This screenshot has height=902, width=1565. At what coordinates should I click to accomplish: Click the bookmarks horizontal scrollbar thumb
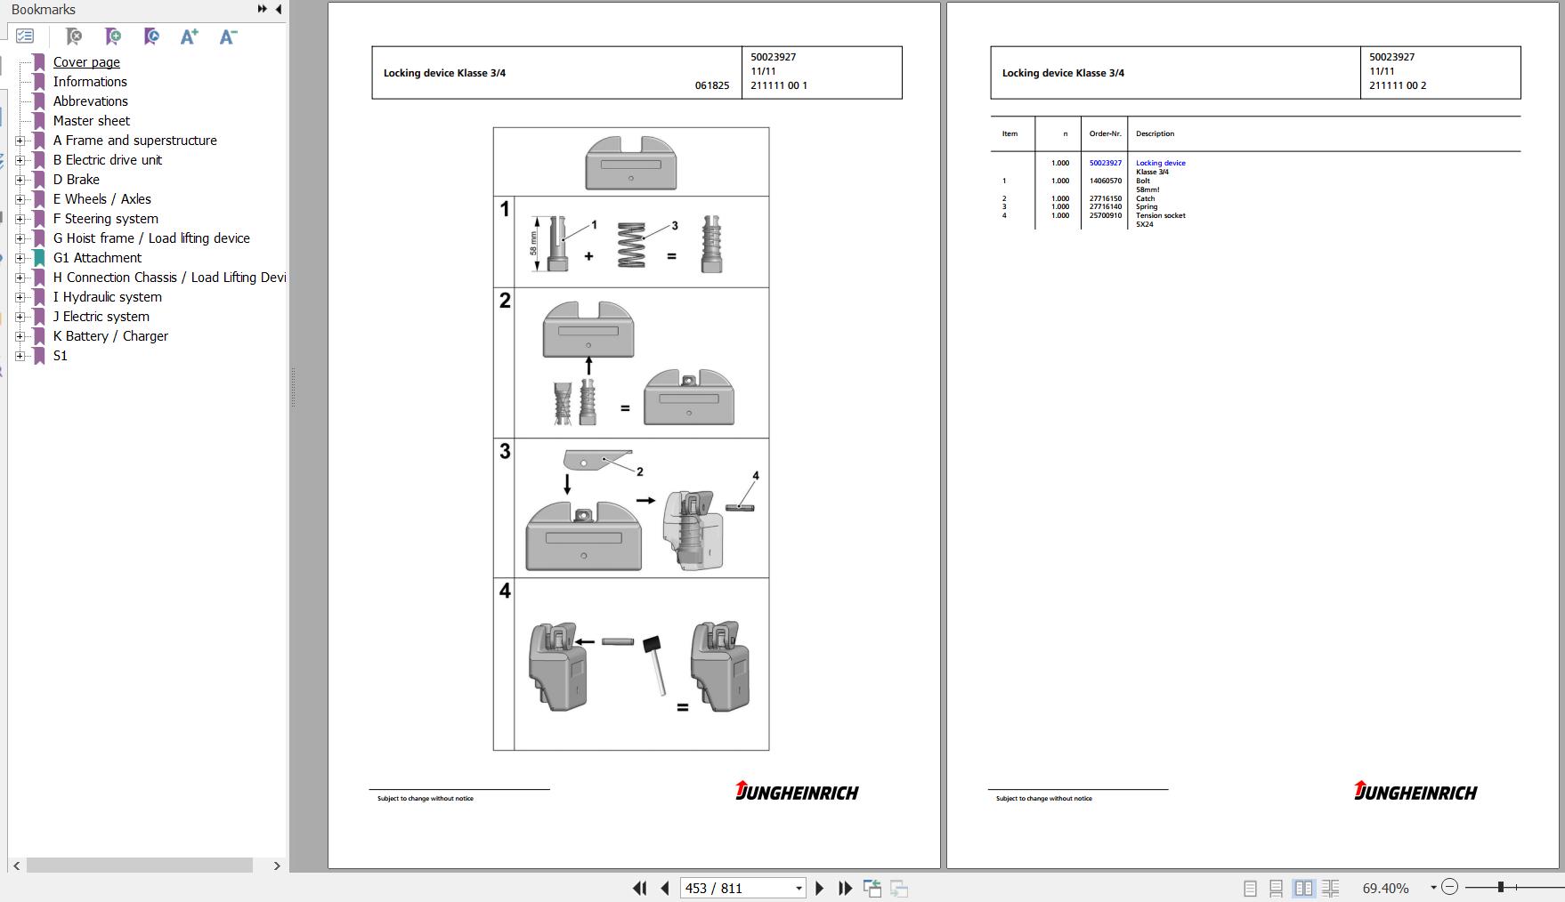coord(140,866)
